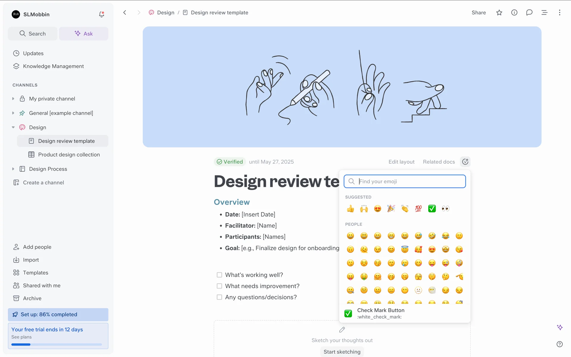
Task: Select the thumbs up suggested emoji
Action: click(350, 209)
